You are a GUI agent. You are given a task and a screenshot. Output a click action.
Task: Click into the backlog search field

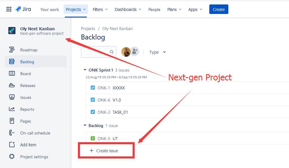click(x=99, y=52)
